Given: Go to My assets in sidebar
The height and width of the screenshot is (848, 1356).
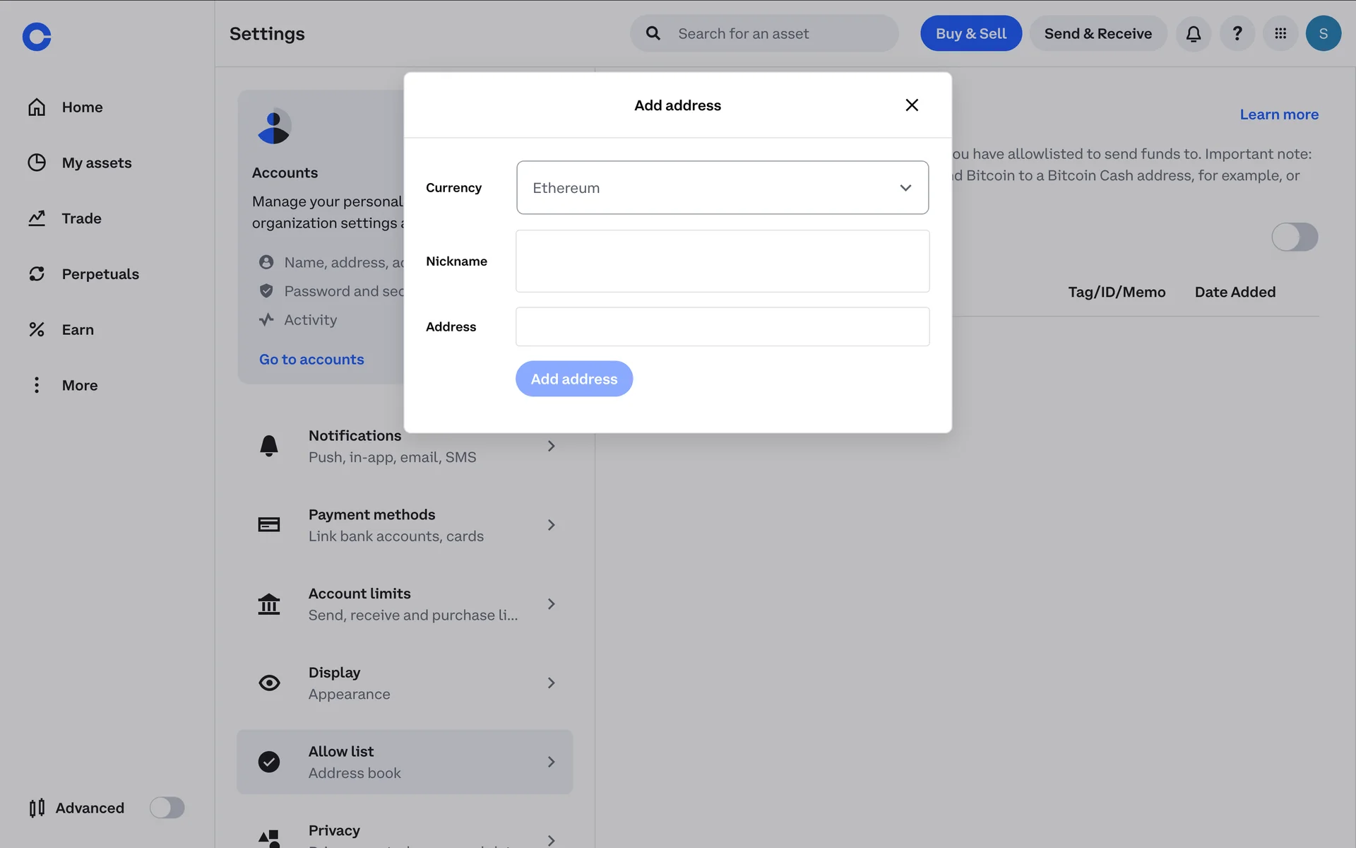Looking at the screenshot, I should (96, 163).
